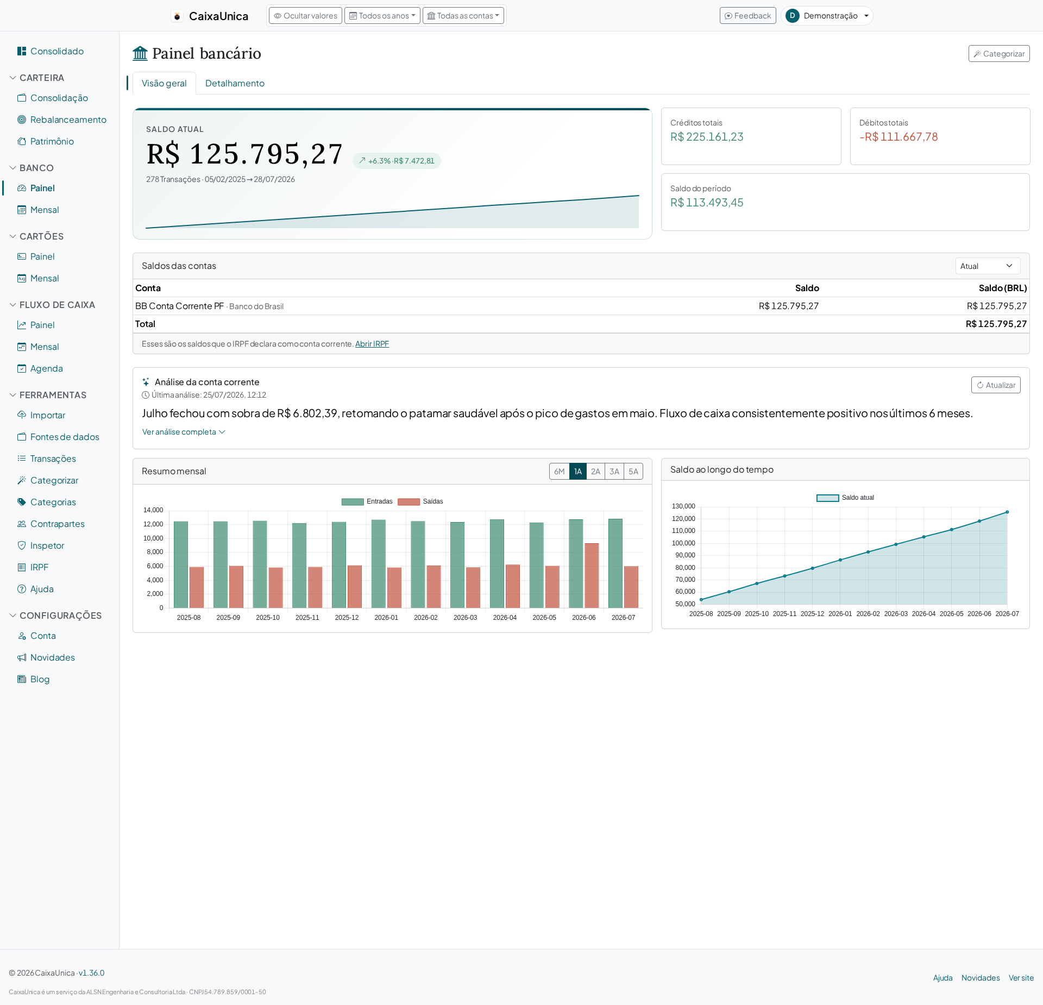Click BB Conta Corrente PF row
1043x1005 pixels.
[x=581, y=306]
